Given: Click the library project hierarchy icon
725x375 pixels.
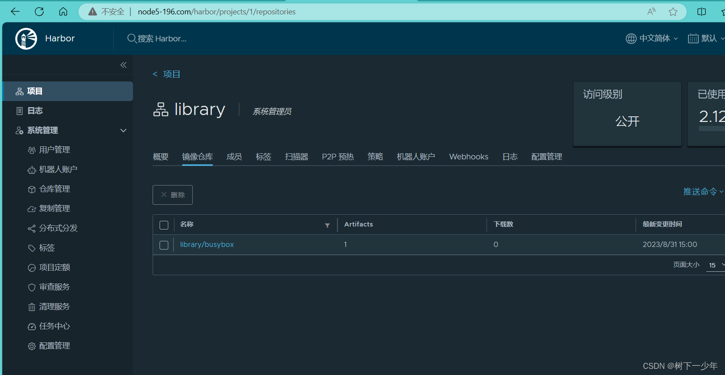Looking at the screenshot, I should tap(161, 109).
